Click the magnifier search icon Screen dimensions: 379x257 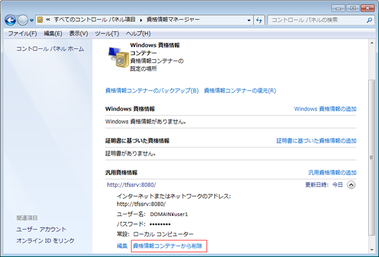[x=369, y=21]
